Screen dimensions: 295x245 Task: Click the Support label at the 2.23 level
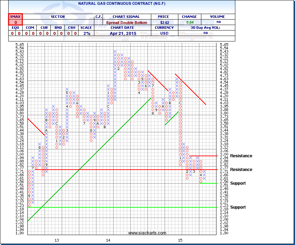238,207
